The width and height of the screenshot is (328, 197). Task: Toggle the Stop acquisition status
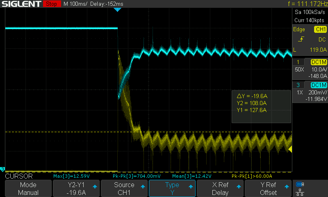(x=51, y=4)
